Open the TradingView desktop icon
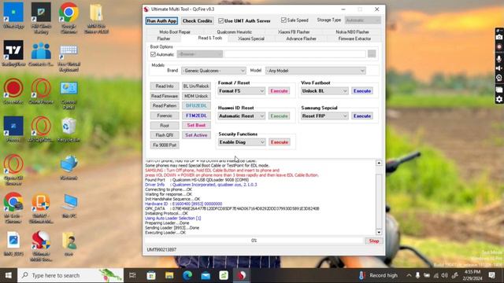Image resolution: width=504 pixels, height=283 pixels. coord(13,53)
